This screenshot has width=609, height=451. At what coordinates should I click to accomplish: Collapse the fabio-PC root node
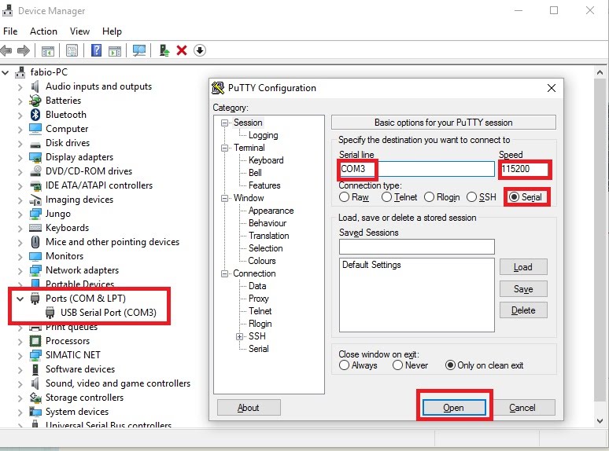6,72
